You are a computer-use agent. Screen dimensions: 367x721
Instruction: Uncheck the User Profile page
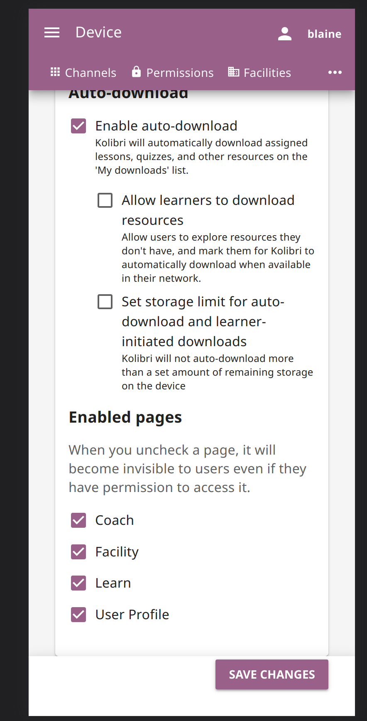pyautogui.click(x=78, y=614)
